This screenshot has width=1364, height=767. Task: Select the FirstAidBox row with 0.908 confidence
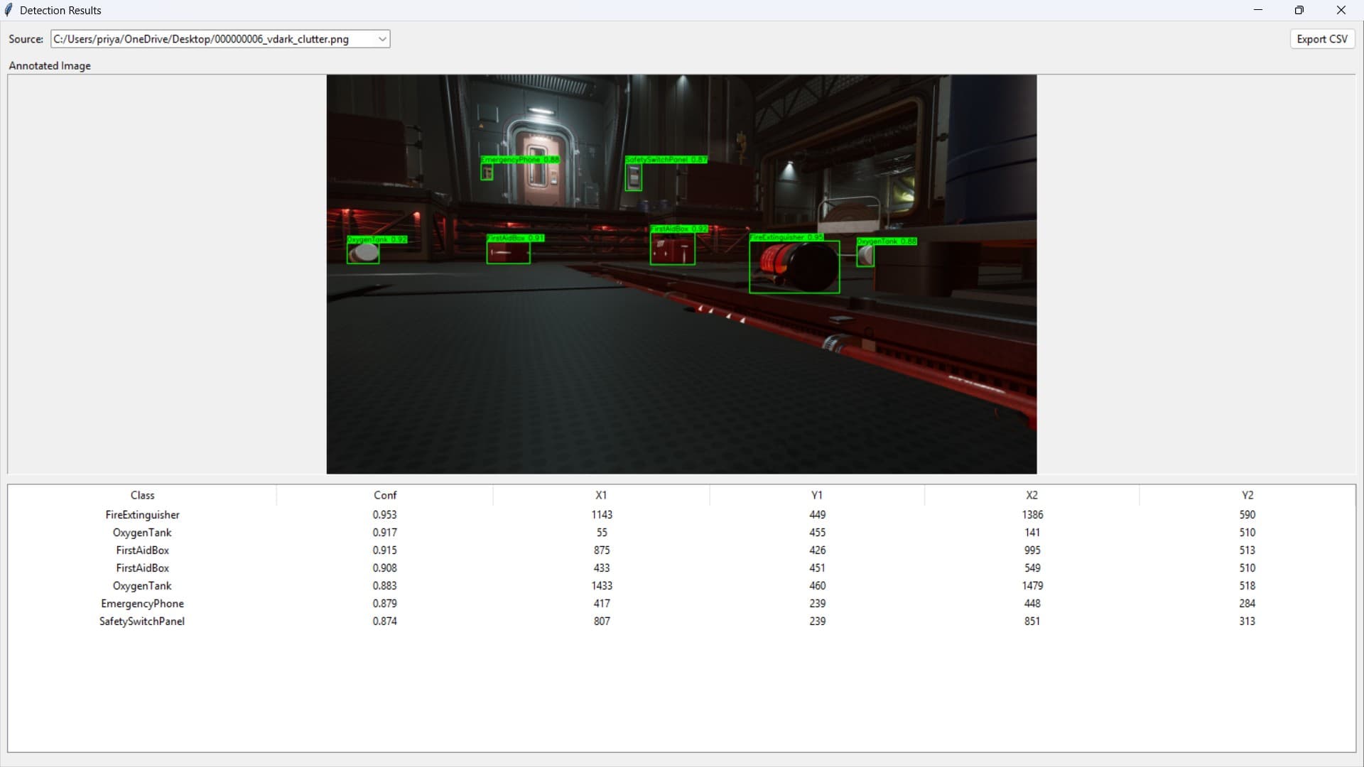point(142,568)
